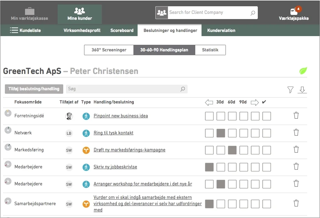Untick filled 30d box for Ring til tysk kontakt
The image size is (320, 218).
click(221, 133)
